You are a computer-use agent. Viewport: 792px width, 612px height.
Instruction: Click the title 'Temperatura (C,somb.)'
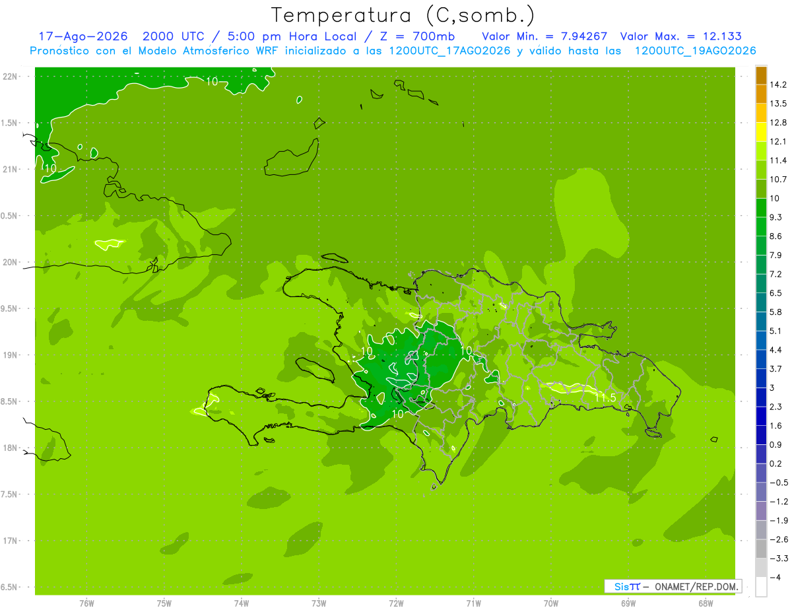coord(403,15)
